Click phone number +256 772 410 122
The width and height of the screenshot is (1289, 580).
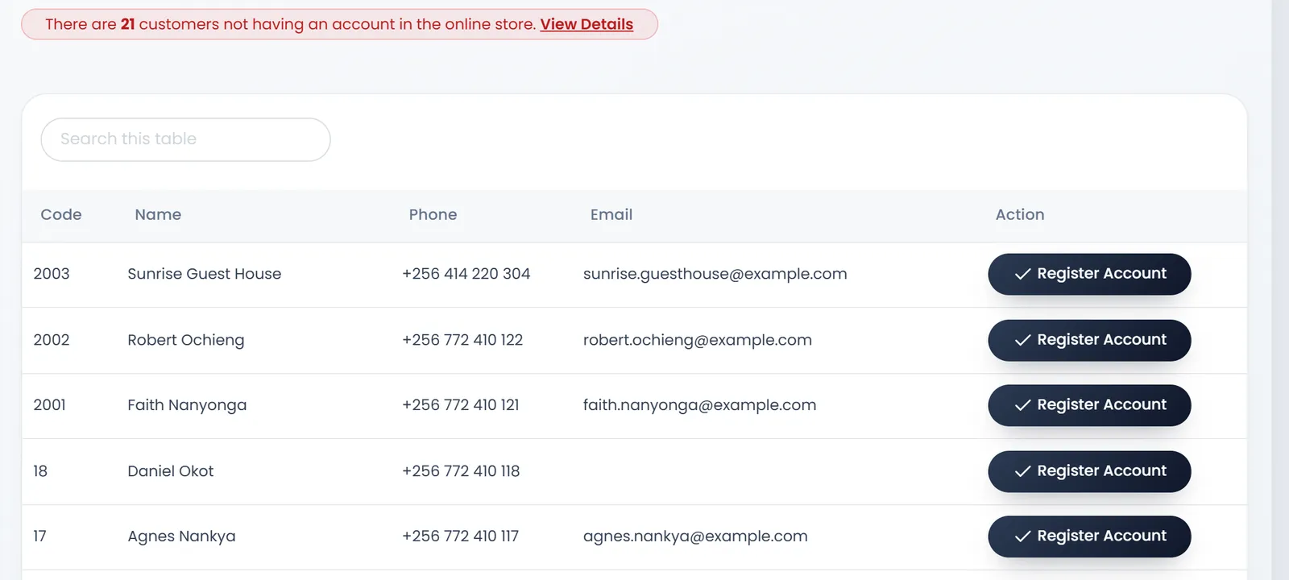(x=462, y=340)
